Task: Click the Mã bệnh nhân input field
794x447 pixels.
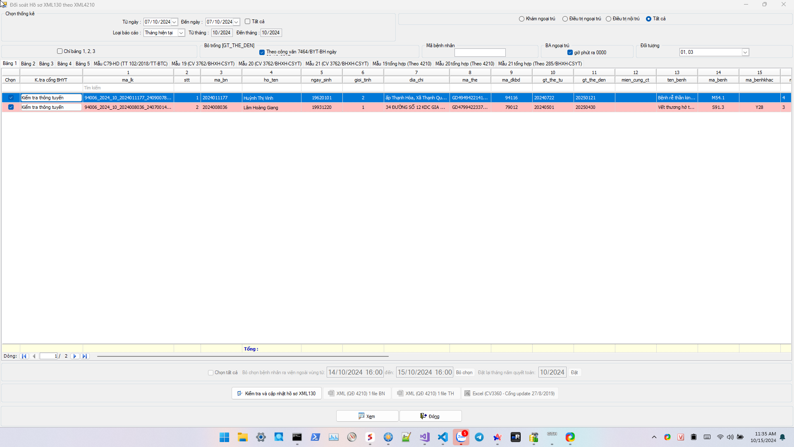Action: click(x=480, y=53)
